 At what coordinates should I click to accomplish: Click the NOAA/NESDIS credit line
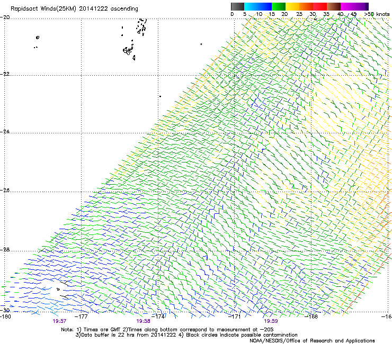pyautogui.click(x=312, y=341)
